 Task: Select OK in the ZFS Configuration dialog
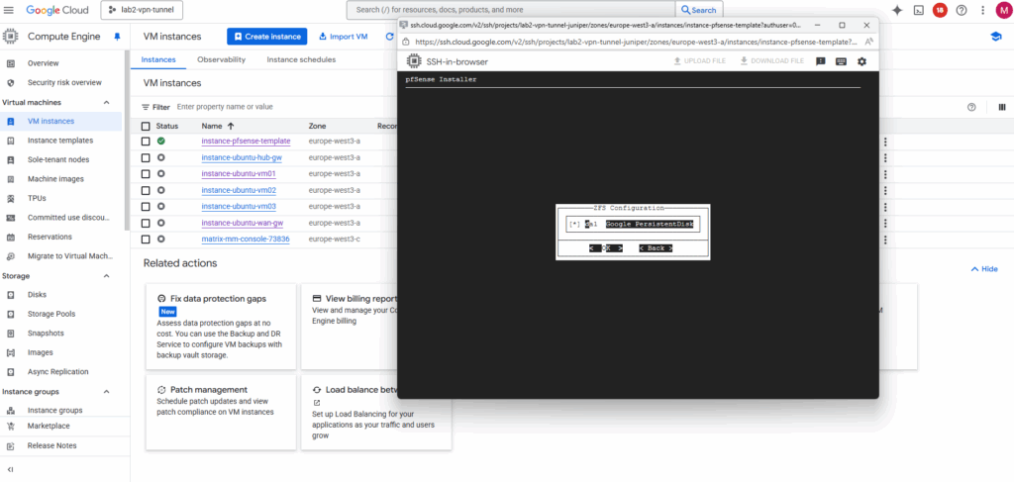(x=606, y=248)
